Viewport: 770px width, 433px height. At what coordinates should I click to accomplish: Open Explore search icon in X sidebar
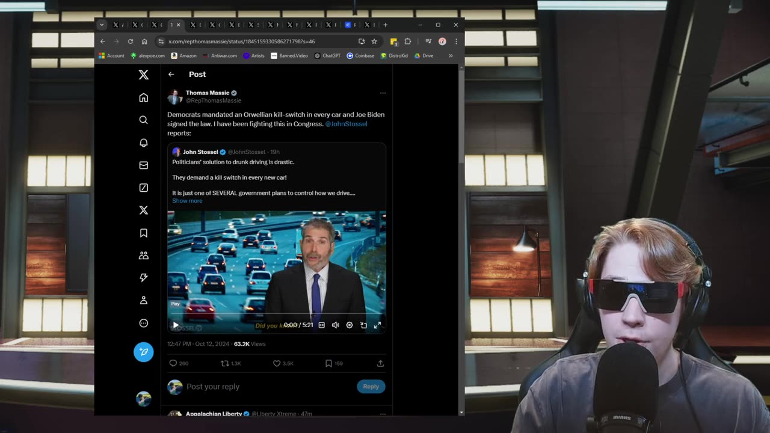(x=143, y=120)
